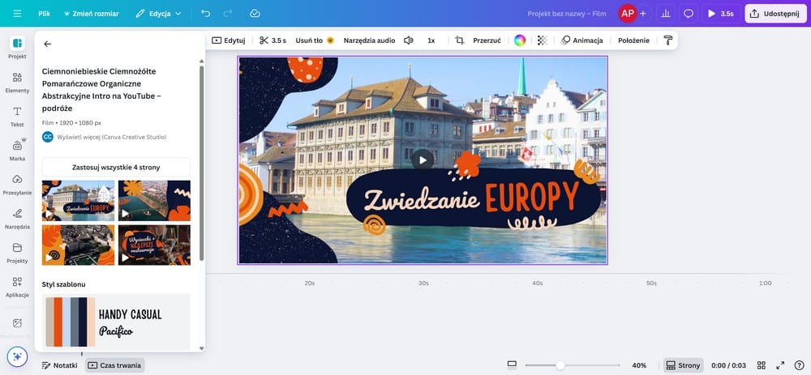Add collaborator with plus icon
The width and height of the screenshot is (811, 375).
coord(643,14)
